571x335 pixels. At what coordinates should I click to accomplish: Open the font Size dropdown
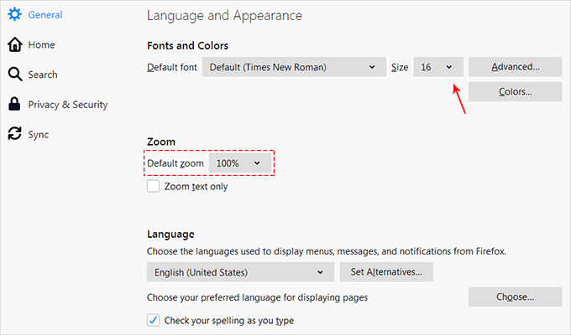[x=437, y=67]
